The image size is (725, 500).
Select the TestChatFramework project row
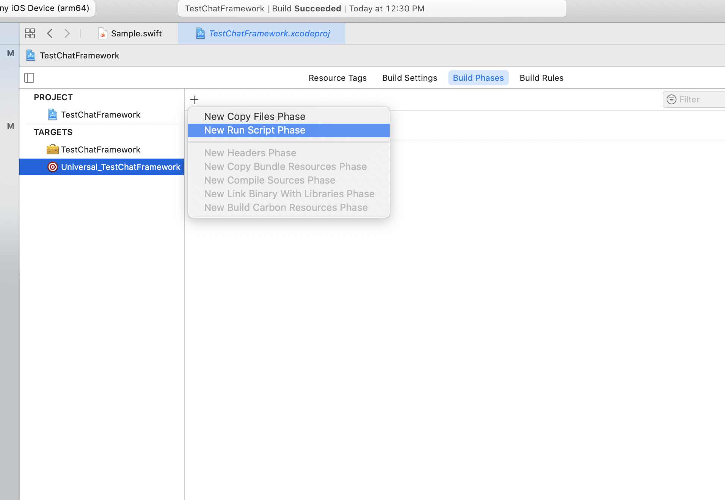pyautogui.click(x=102, y=115)
